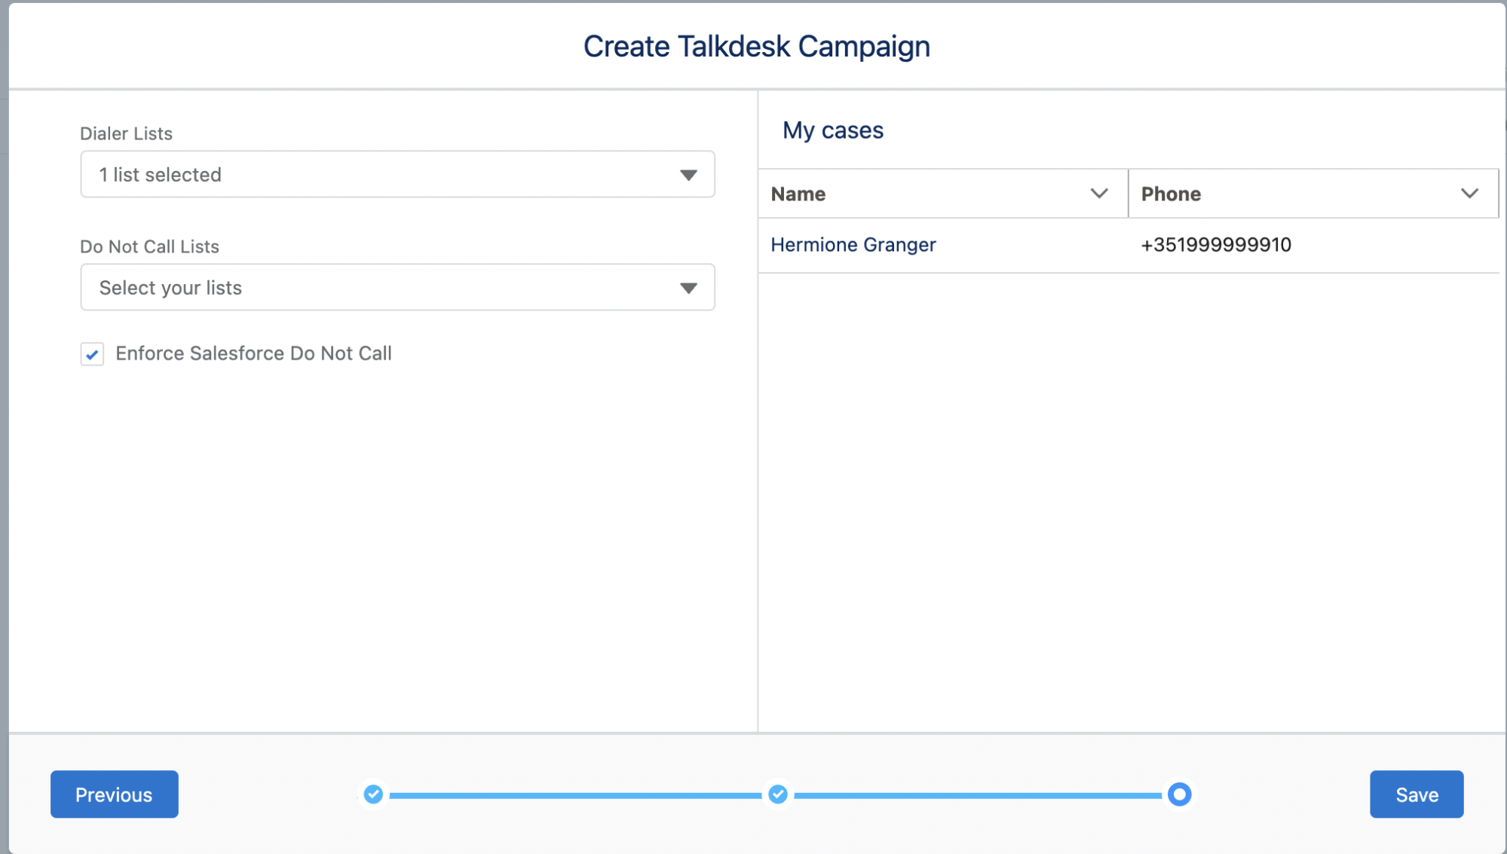
Task: Click the first completed progress step checkmark
Action: 372,794
